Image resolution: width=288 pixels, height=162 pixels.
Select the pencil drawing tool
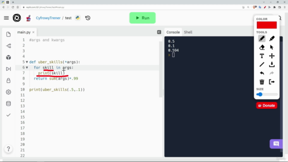tap(262, 39)
